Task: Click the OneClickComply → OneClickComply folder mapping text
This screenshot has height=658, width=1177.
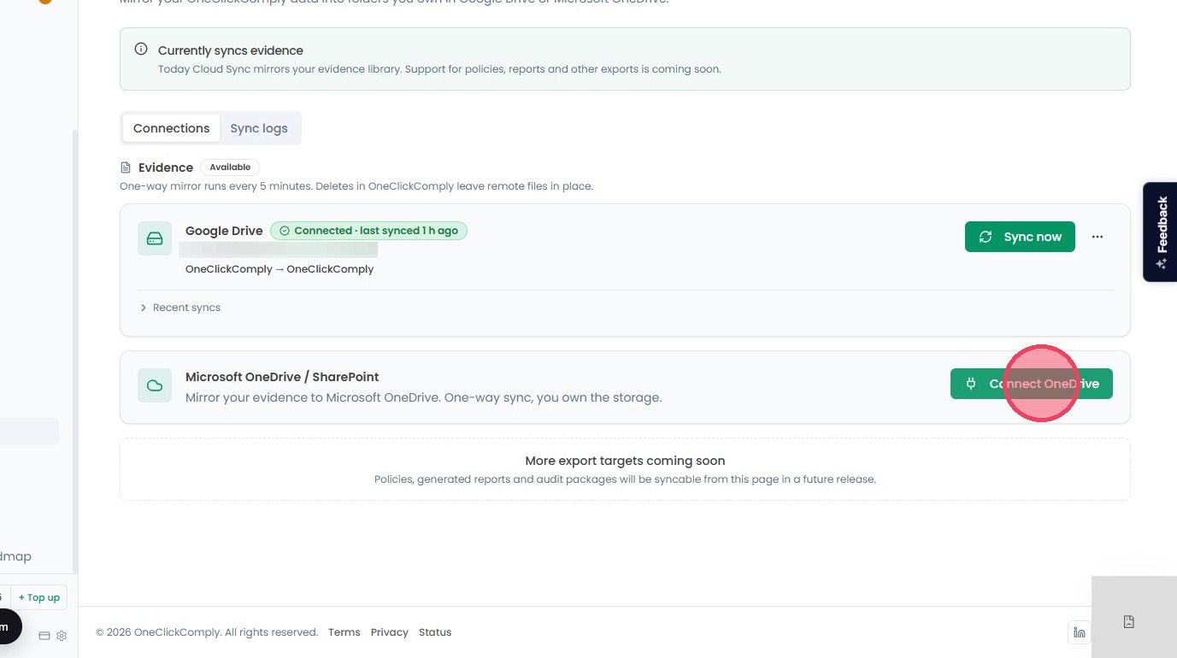Action: pyautogui.click(x=280, y=269)
